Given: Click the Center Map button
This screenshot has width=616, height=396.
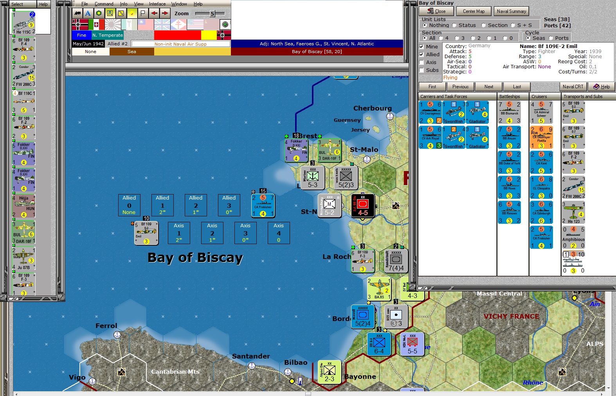Looking at the screenshot, I should [x=474, y=11].
